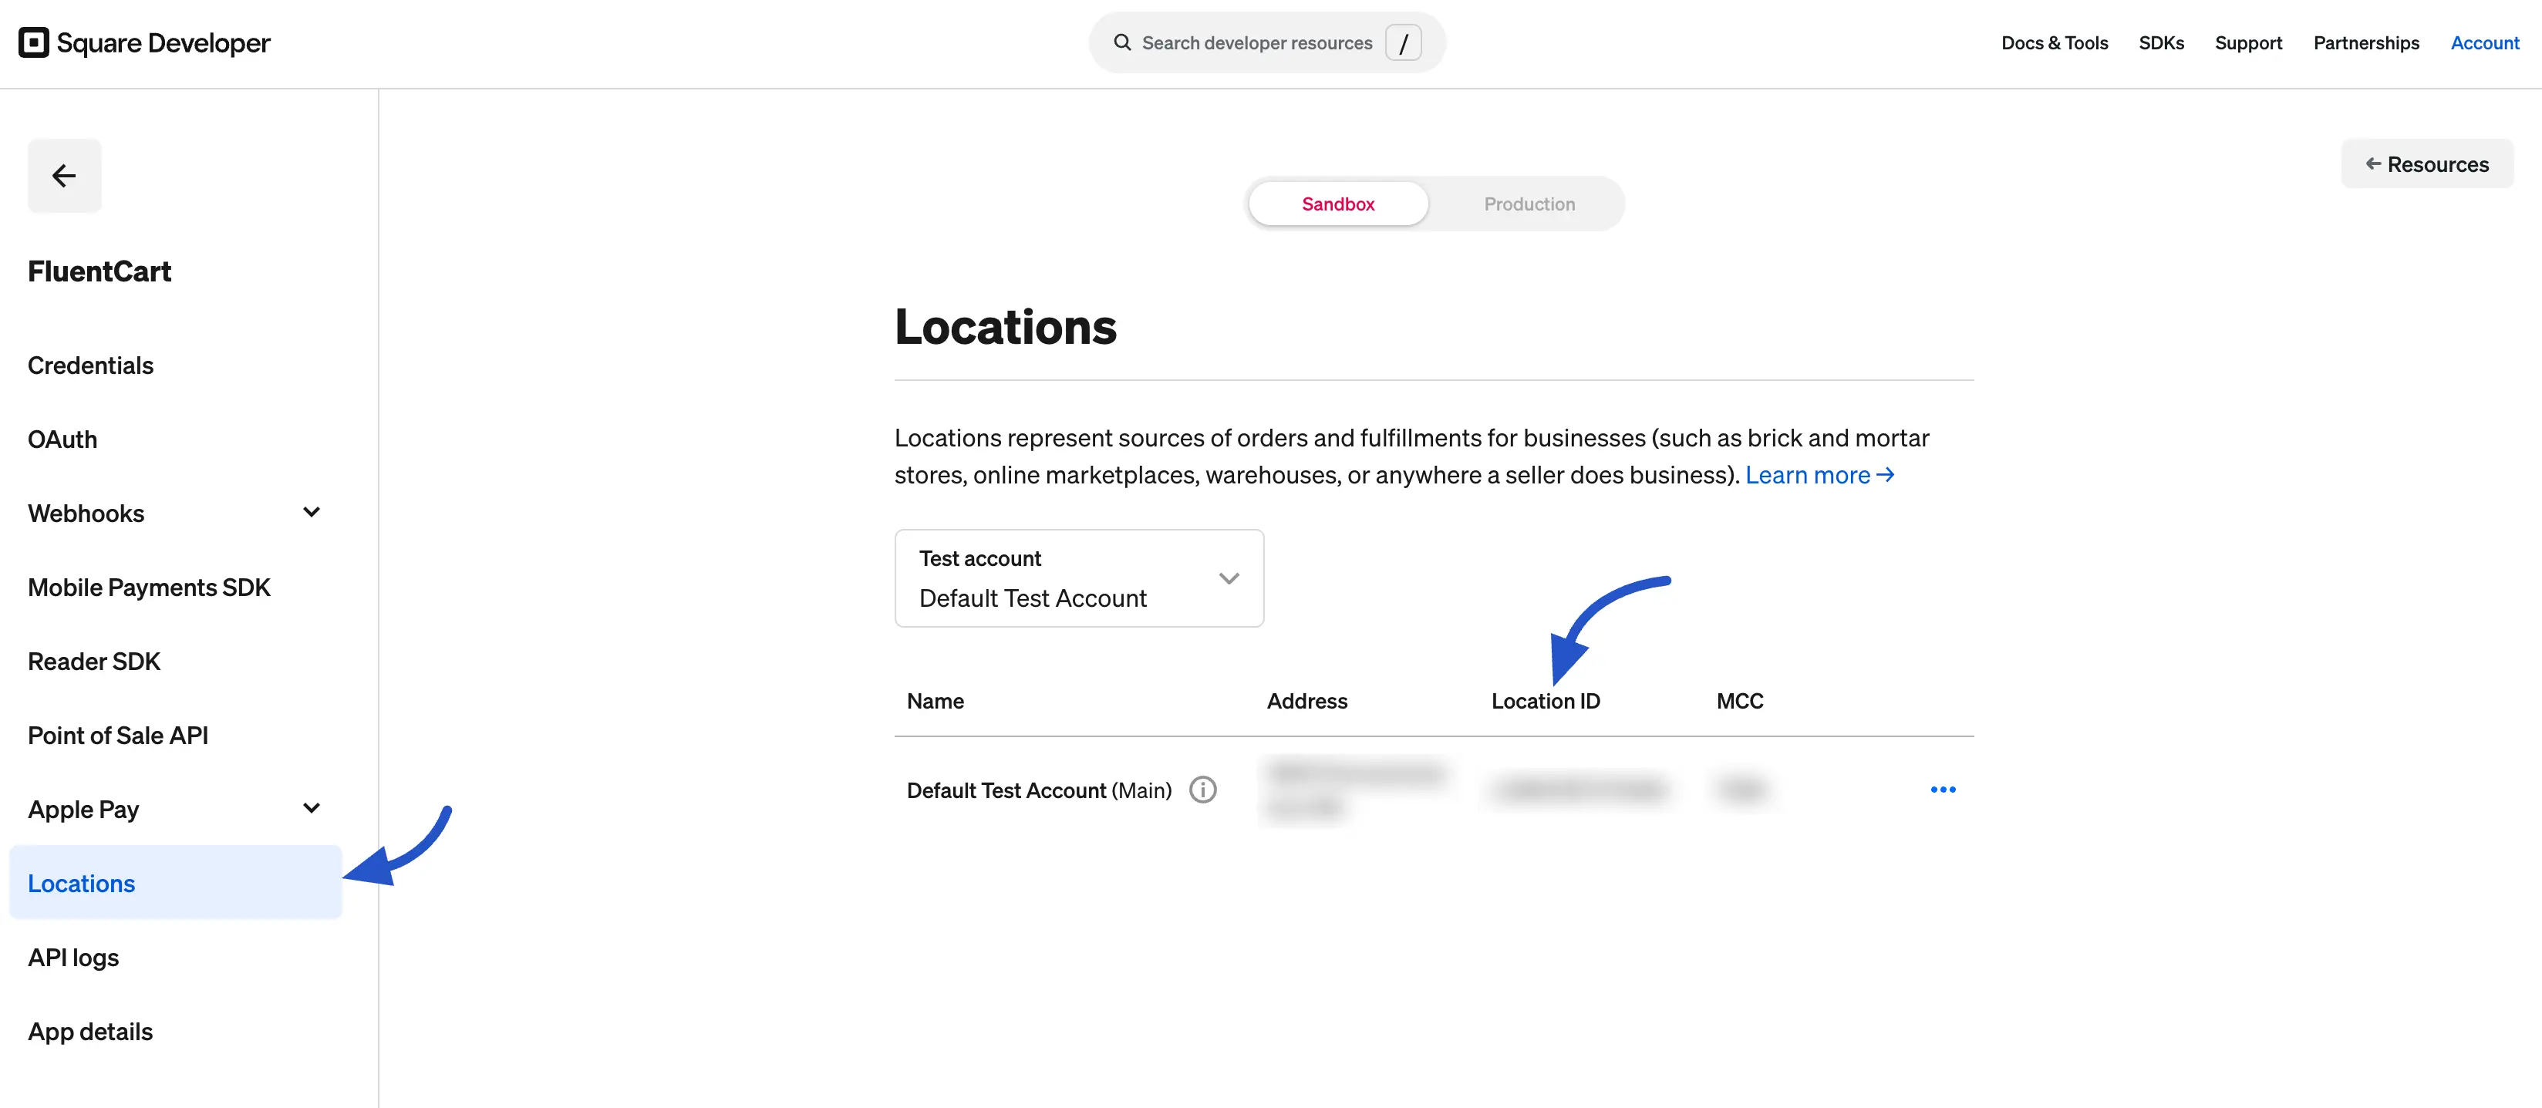Open the Test account dropdown
2542x1108 pixels.
tap(1078, 578)
